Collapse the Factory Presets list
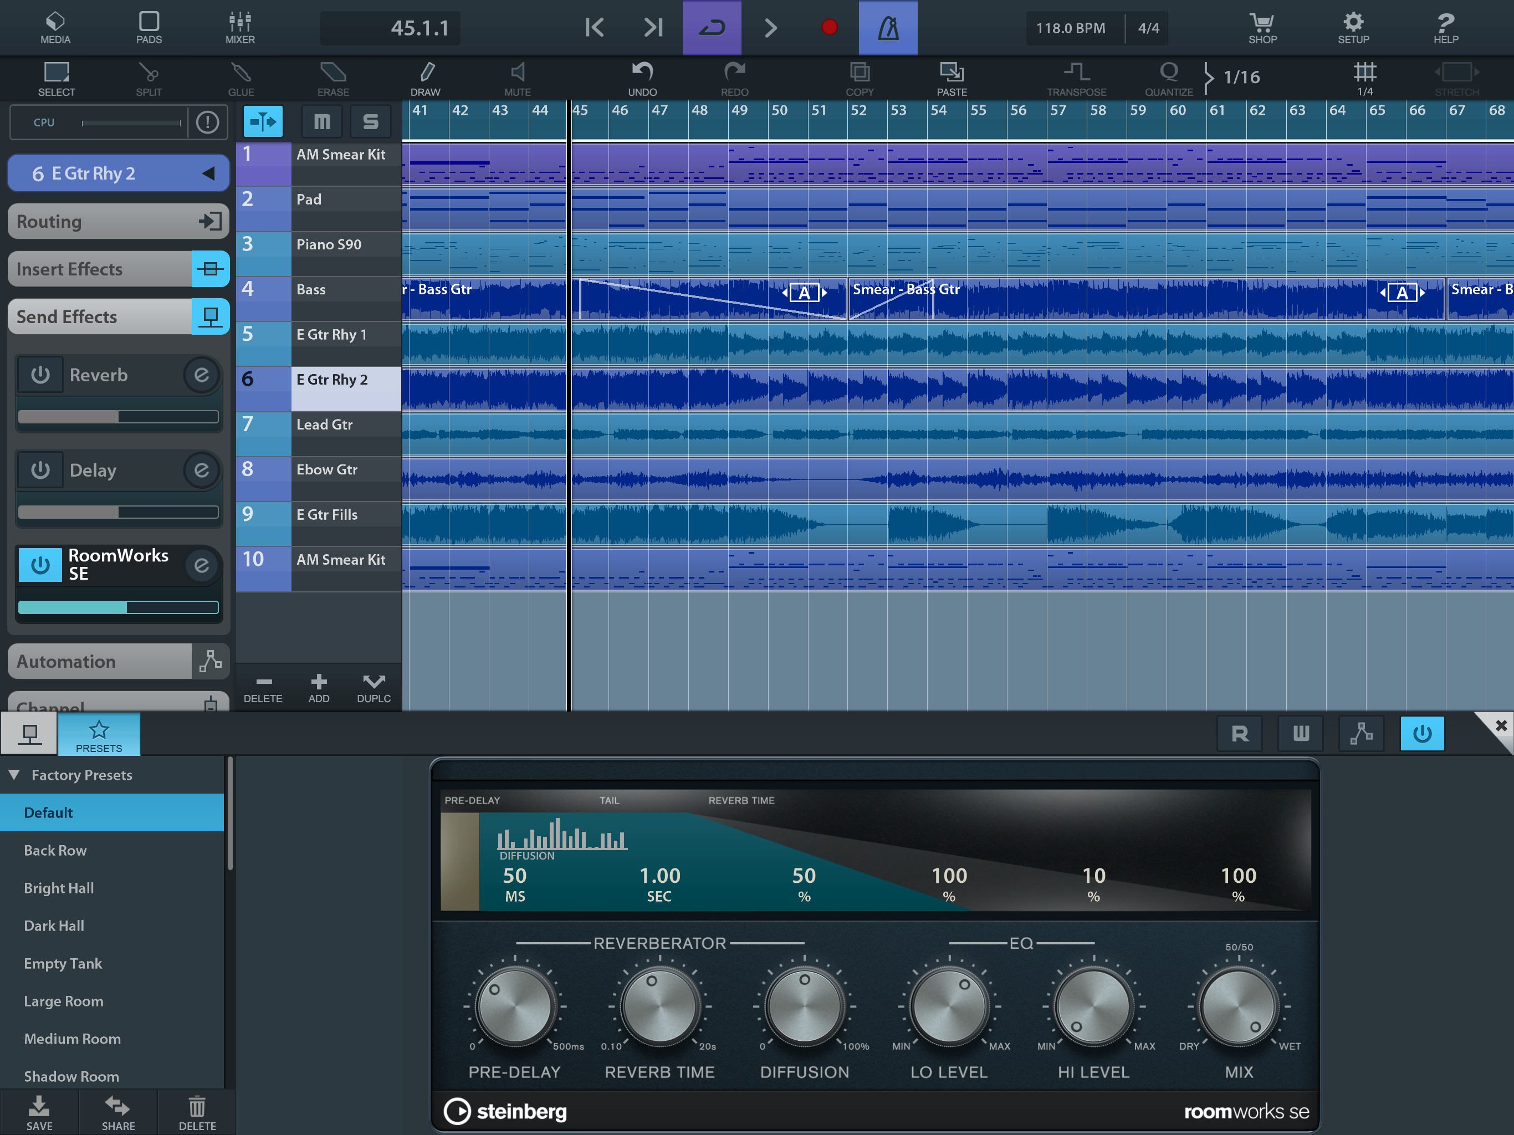 pos(14,774)
